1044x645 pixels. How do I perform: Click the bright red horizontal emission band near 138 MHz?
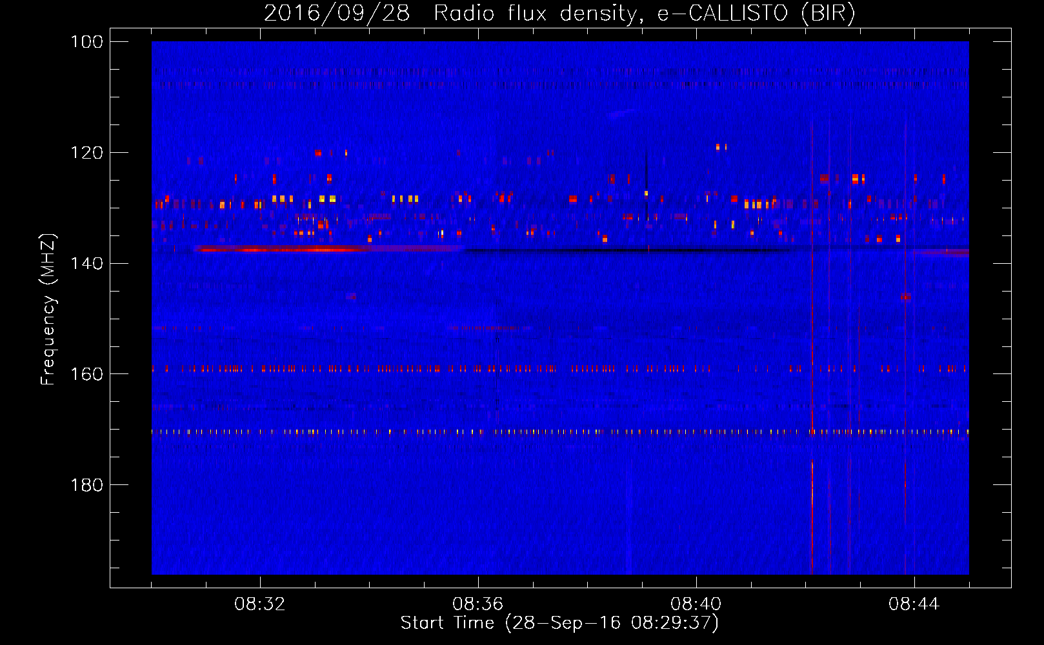click(284, 249)
